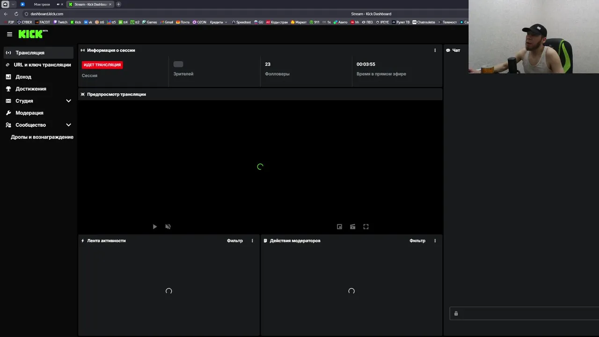
Task: Open Фильтр in Лента активности panel
Action: [235, 241]
